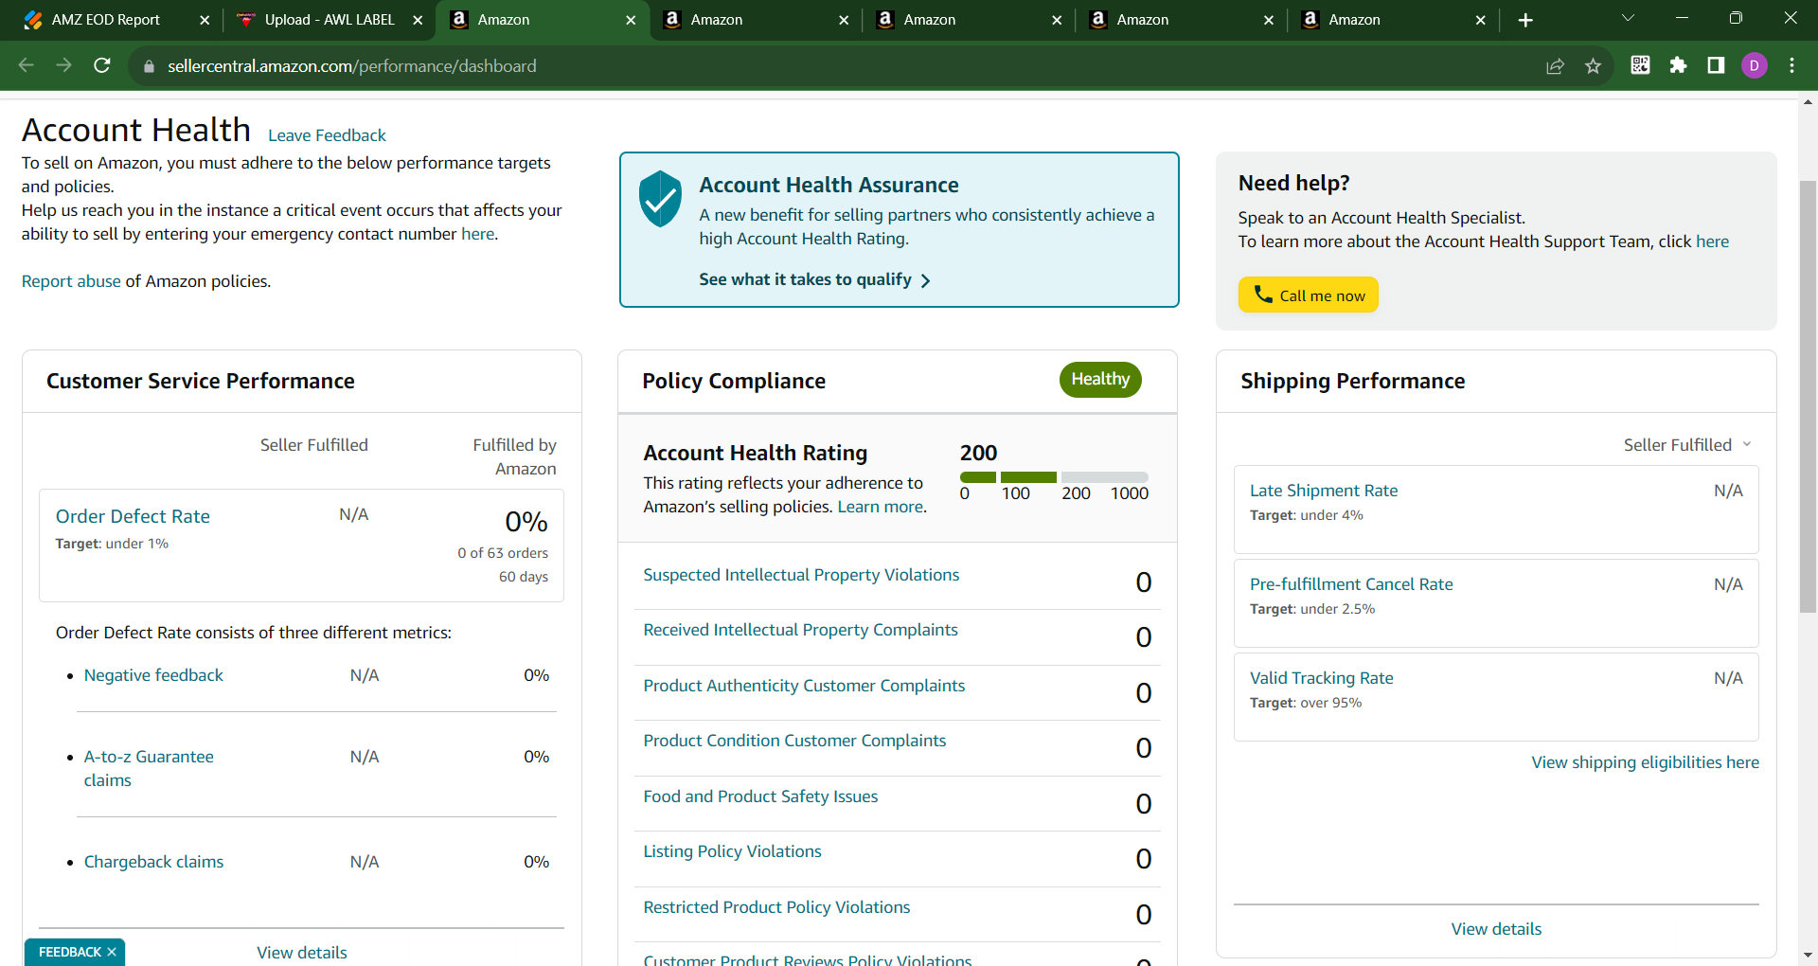Click the Call me now button
Screen dimensions: 1818x966
(1308, 295)
